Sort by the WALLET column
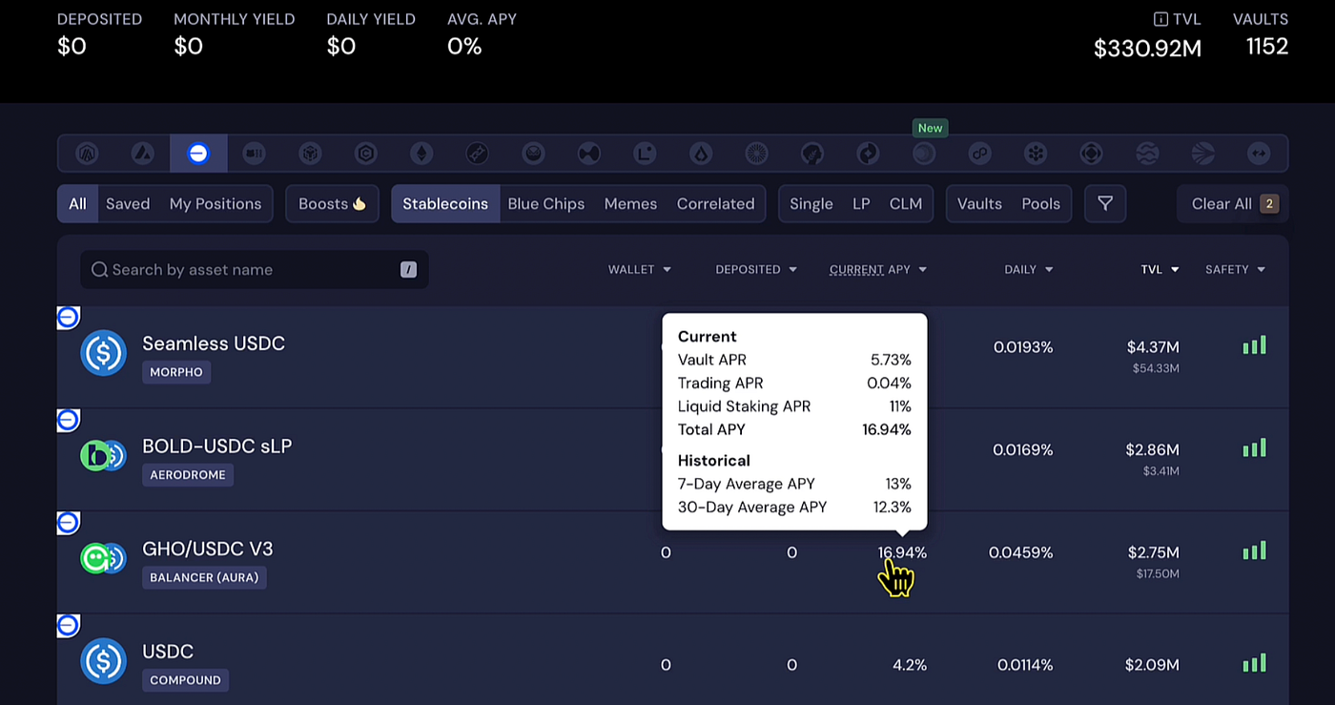This screenshot has width=1335, height=705. coord(640,270)
